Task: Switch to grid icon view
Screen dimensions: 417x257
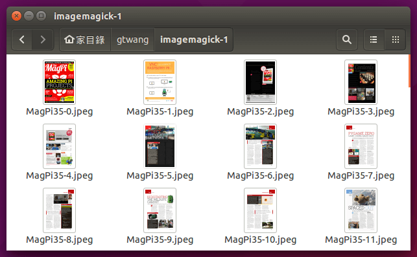Action: click(396, 39)
